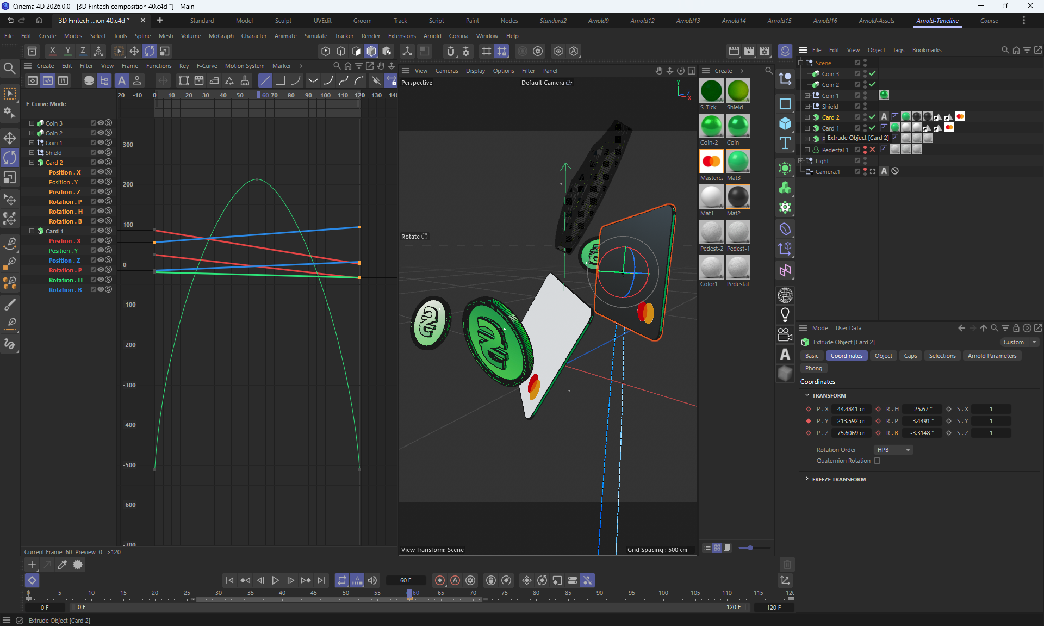1044x626 pixels.
Task: Toggle the green check on Coin 3
Action: pyautogui.click(x=873, y=73)
